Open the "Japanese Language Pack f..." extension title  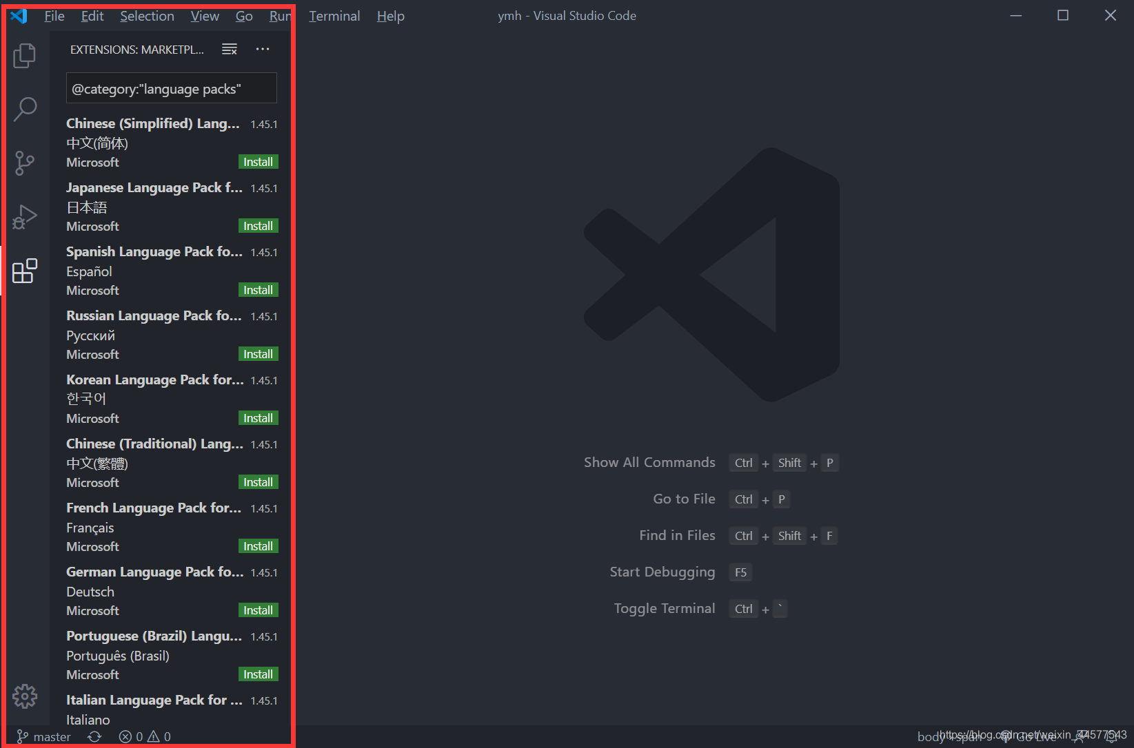coord(154,187)
